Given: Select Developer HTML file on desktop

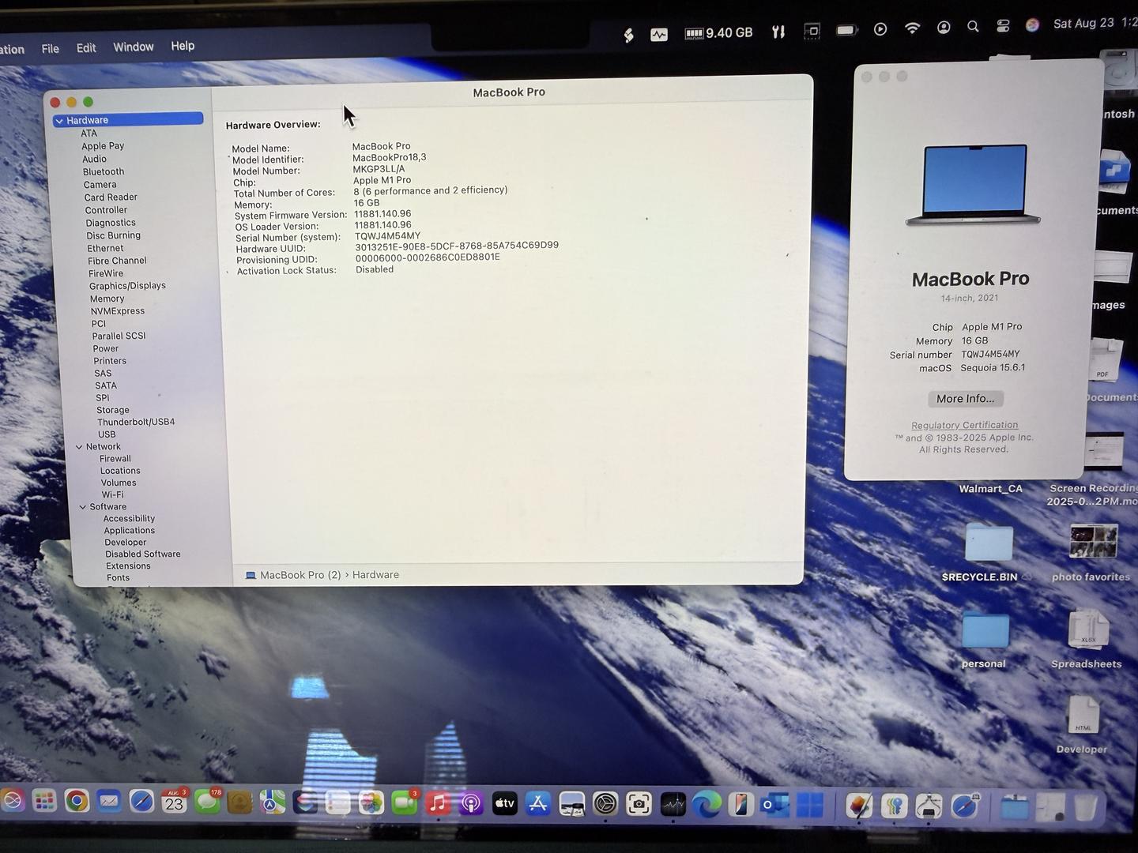Looking at the screenshot, I should coord(1083,716).
